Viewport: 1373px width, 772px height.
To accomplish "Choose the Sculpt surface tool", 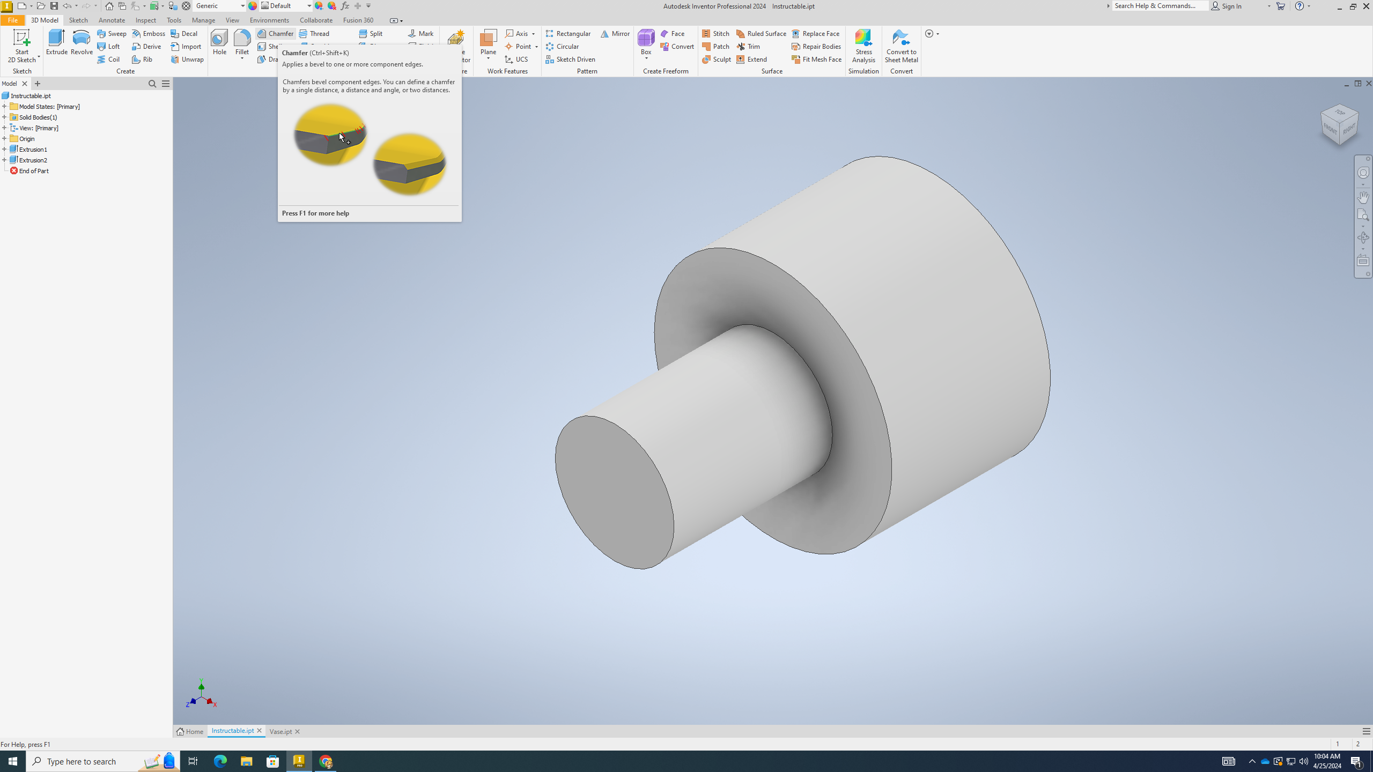I will (717, 59).
